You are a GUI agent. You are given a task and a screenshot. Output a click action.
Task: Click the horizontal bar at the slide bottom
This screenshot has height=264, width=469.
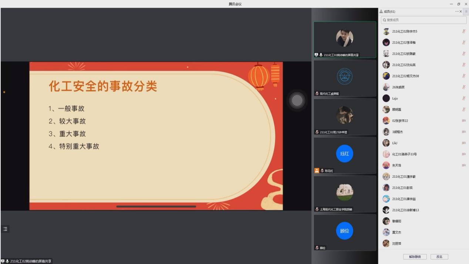pos(156,207)
